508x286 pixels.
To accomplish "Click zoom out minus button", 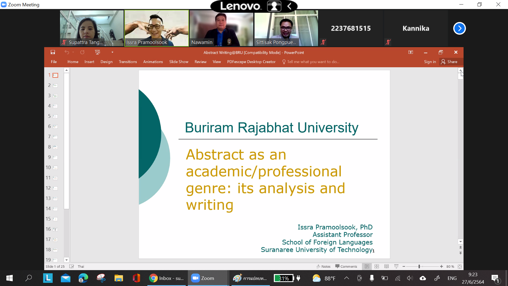I will pyautogui.click(x=404, y=266).
